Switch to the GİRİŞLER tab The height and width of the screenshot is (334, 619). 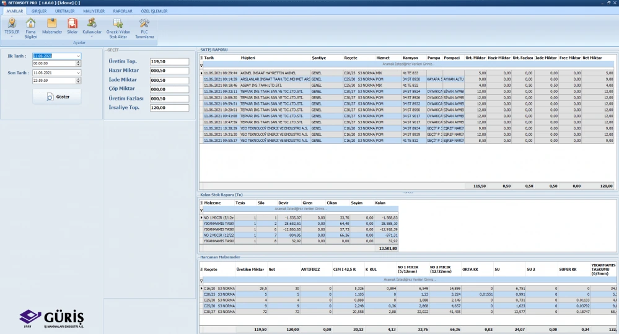coord(39,11)
